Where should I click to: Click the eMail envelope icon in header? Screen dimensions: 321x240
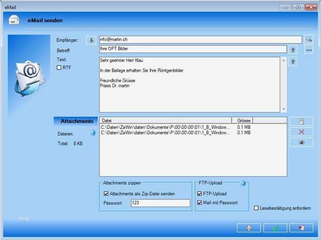pyautogui.click(x=14, y=20)
